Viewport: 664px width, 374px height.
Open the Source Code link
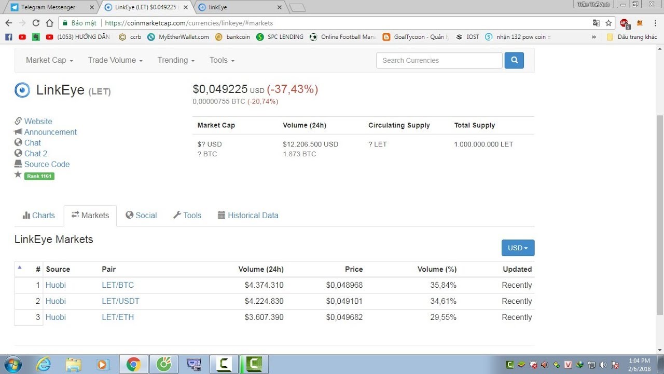pos(47,165)
